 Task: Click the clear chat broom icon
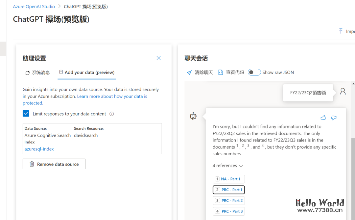[190, 72]
